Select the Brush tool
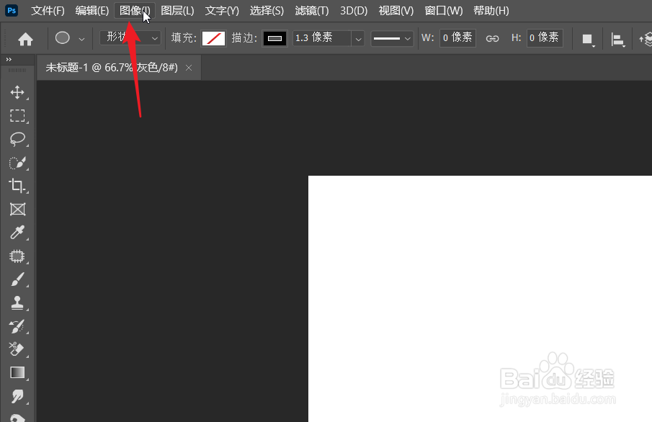This screenshot has height=422, width=652. 17,279
